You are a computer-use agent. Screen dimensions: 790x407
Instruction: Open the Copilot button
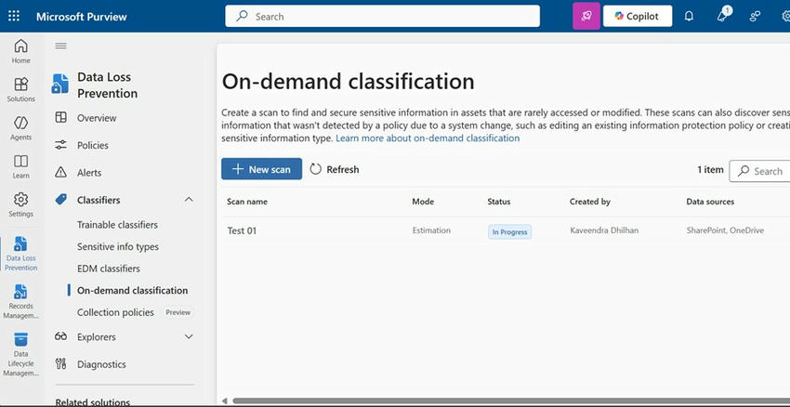638,16
